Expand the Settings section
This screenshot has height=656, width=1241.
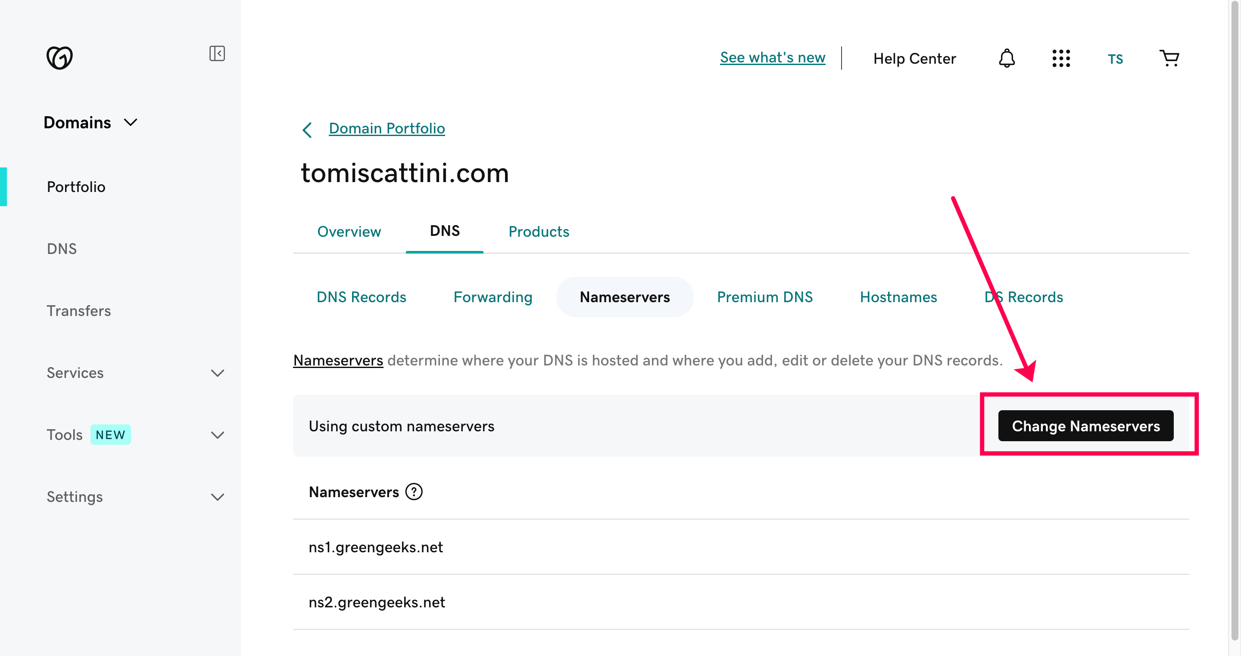[x=218, y=497]
